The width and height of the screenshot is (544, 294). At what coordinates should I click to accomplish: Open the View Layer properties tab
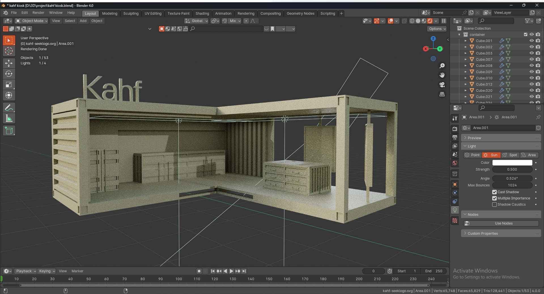[x=455, y=146]
